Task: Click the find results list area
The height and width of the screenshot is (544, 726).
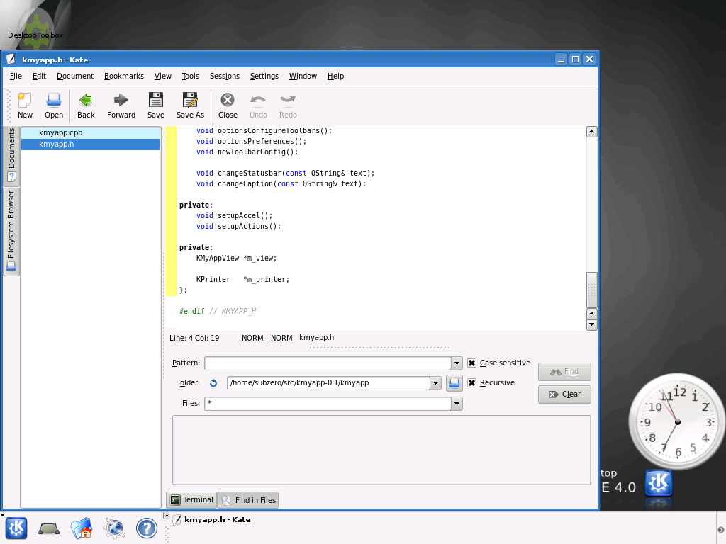Action: pyautogui.click(x=381, y=450)
